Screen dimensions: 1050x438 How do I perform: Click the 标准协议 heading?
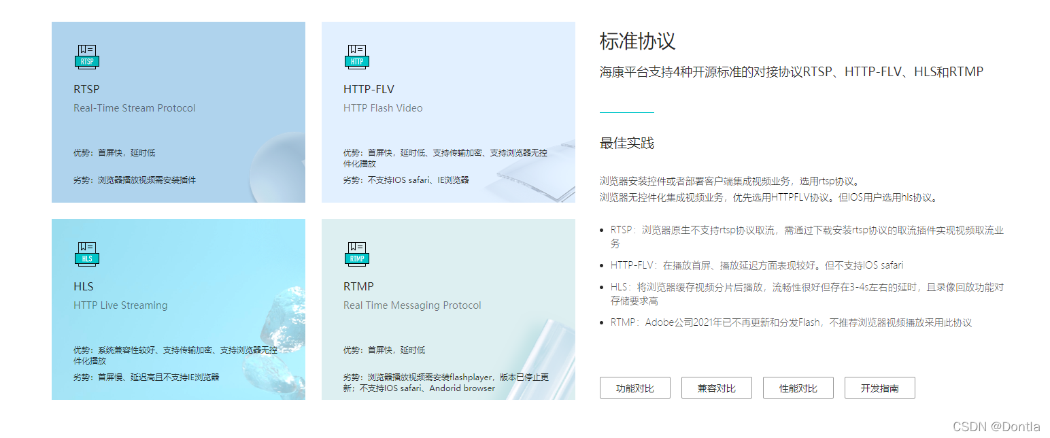click(x=637, y=41)
